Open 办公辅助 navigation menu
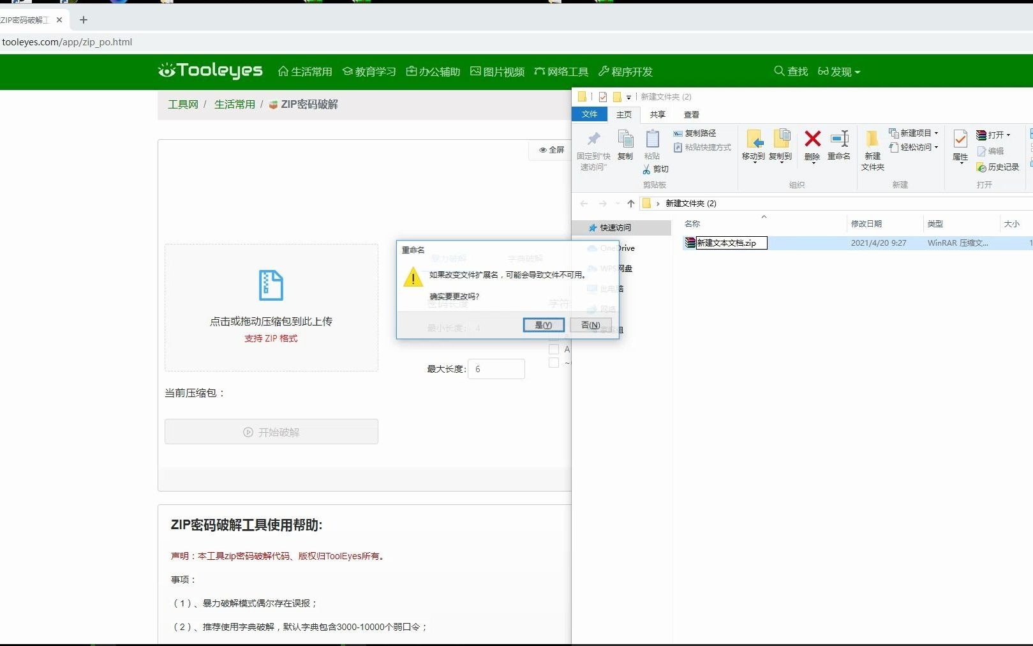 433,71
